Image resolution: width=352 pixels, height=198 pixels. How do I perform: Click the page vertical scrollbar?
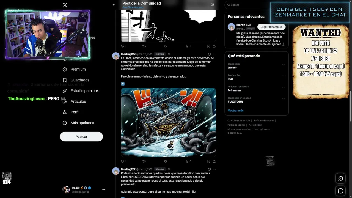coord(351,106)
